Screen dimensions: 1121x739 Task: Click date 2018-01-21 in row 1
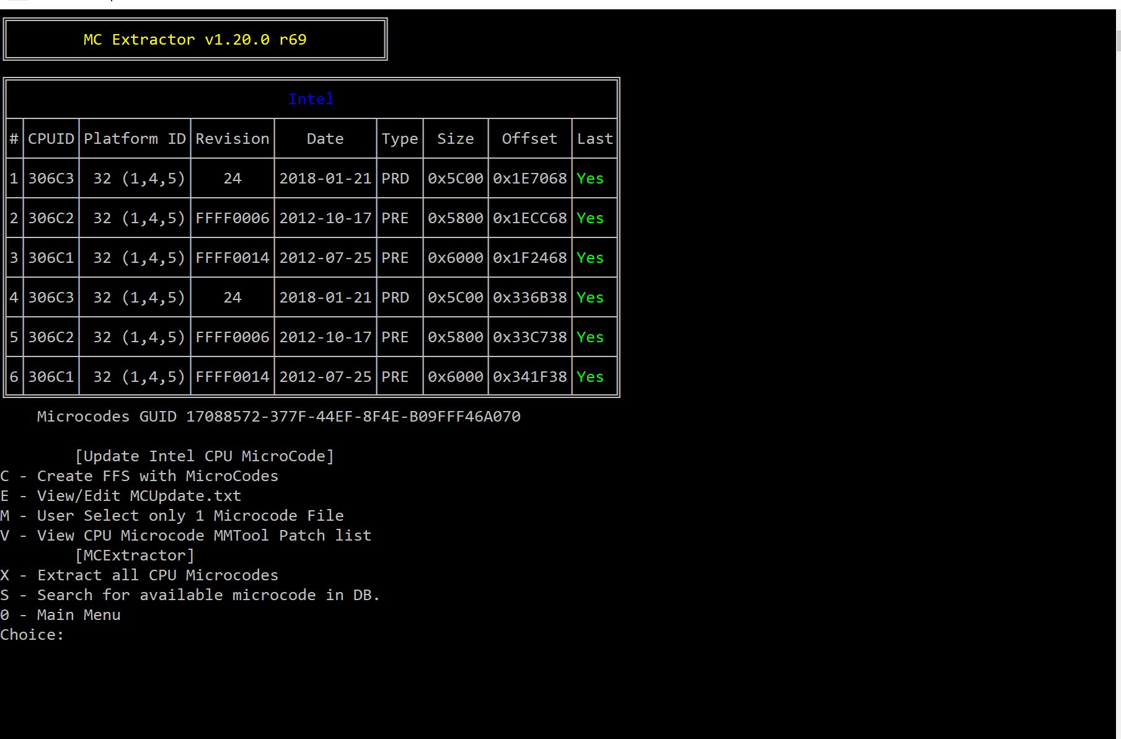[x=326, y=179]
